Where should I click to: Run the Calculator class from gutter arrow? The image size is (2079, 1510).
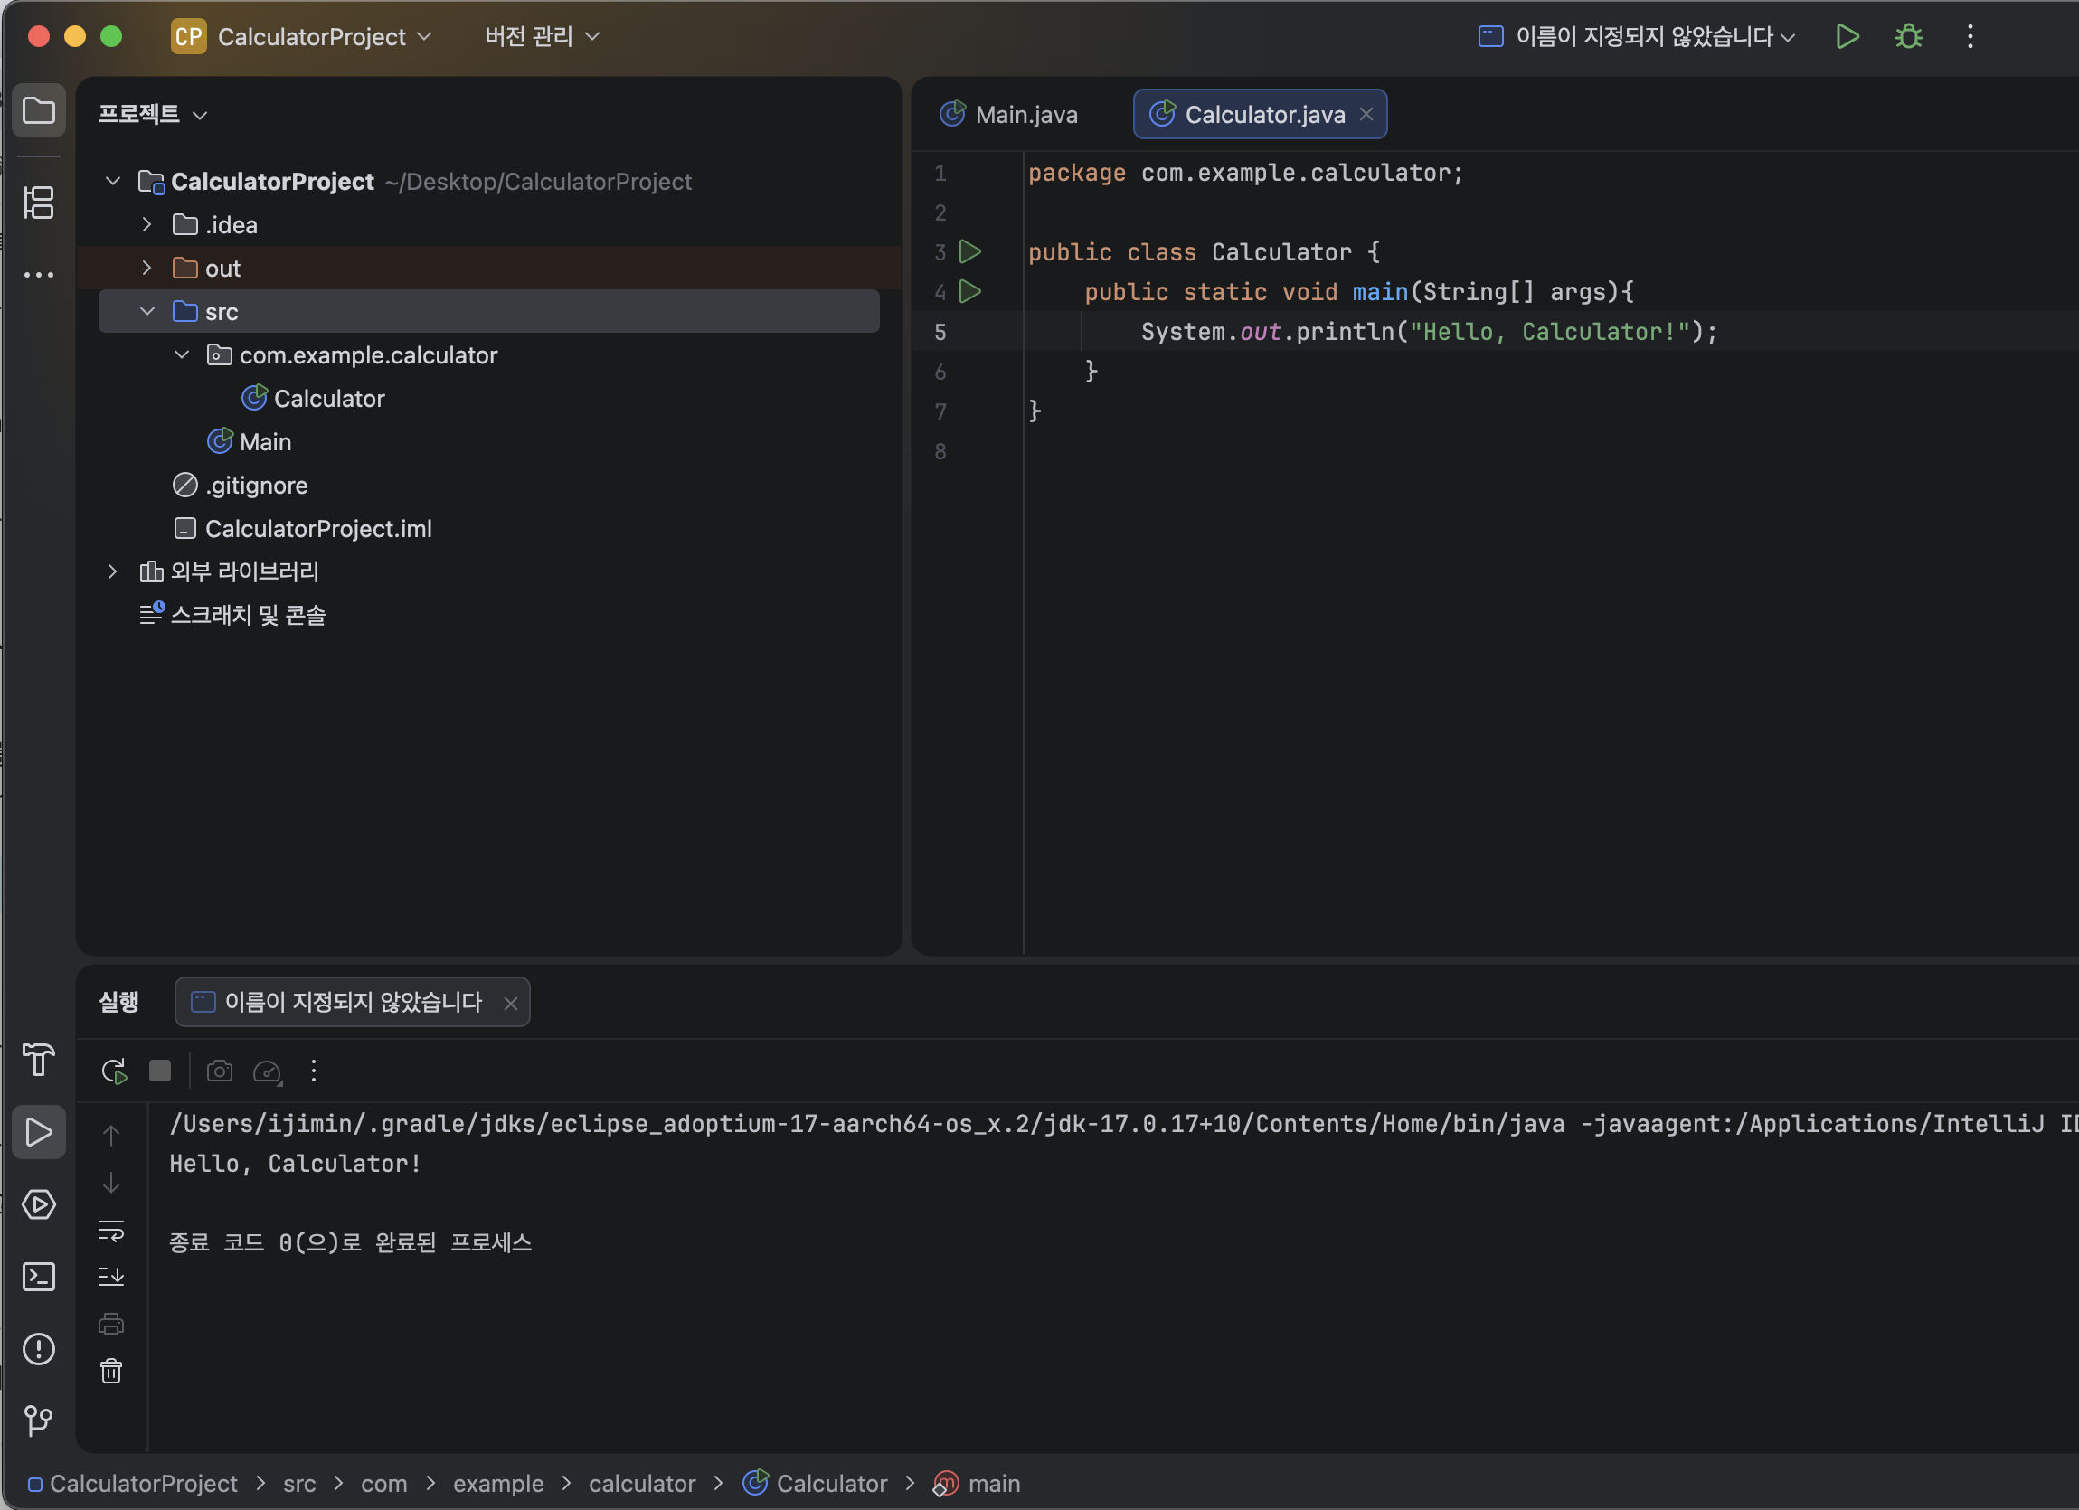pos(969,251)
